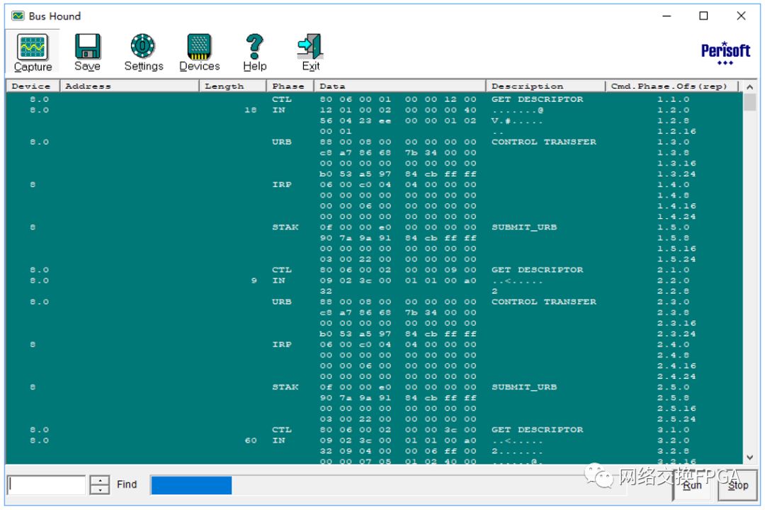The height and width of the screenshot is (510, 765).
Task: Click the IN phase with length 60
Action: 278,441
